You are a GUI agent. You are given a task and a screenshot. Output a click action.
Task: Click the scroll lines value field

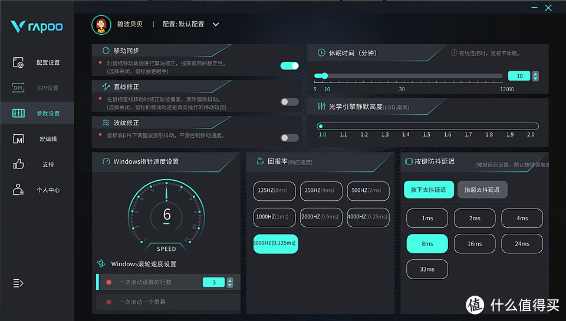click(213, 282)
